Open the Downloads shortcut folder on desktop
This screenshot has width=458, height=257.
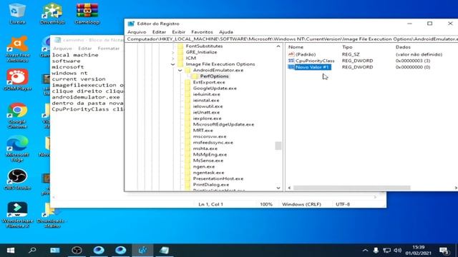[x=52, y=215]
